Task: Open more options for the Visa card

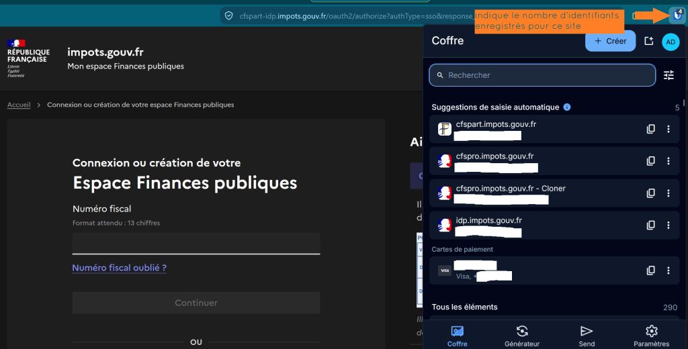Action: coord(669,270)
